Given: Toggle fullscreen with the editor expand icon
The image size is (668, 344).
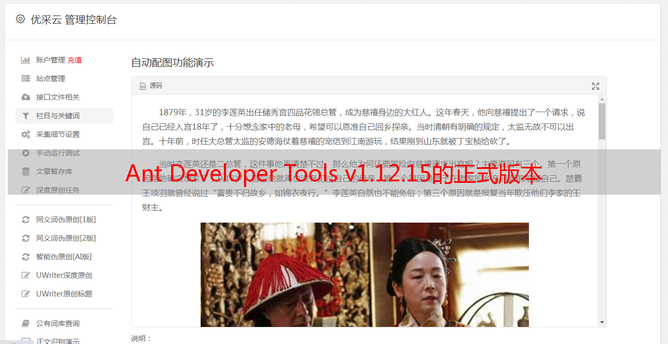Looking at the screenshot, I should point(596,86).
